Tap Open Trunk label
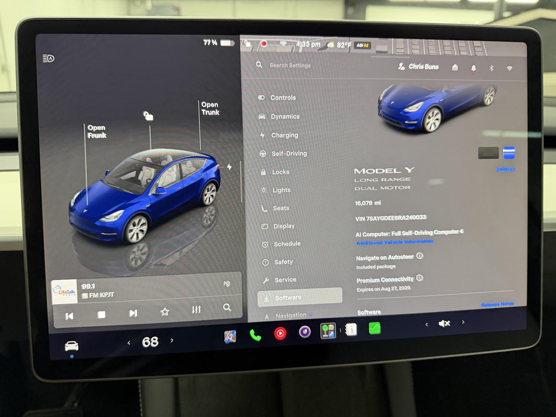 [x=210, y=109]
